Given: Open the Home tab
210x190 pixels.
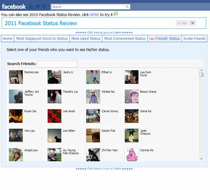Looking at the screenshot, I should 7,39.
